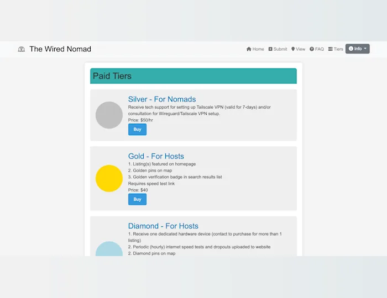
Task: Click the Wired Nomad logo icon
Action: point(22,49)
